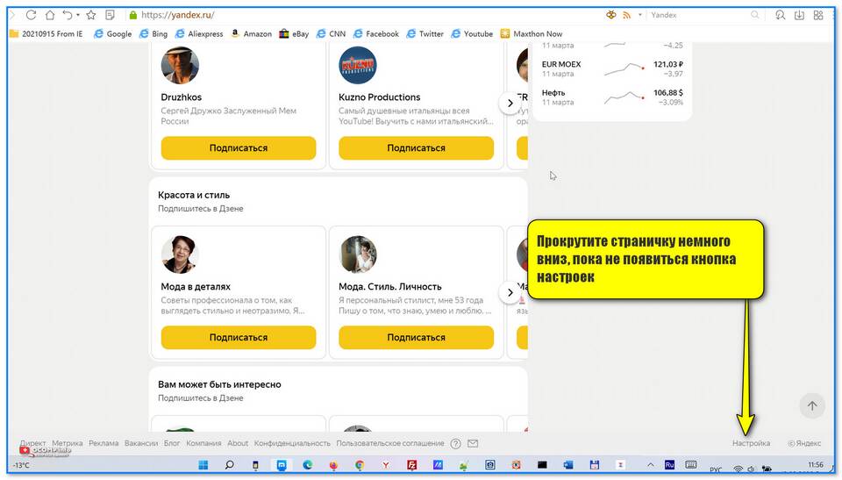Open the Google bookmark
Viewport: 842px width, 480px height.
pos(113,34)
